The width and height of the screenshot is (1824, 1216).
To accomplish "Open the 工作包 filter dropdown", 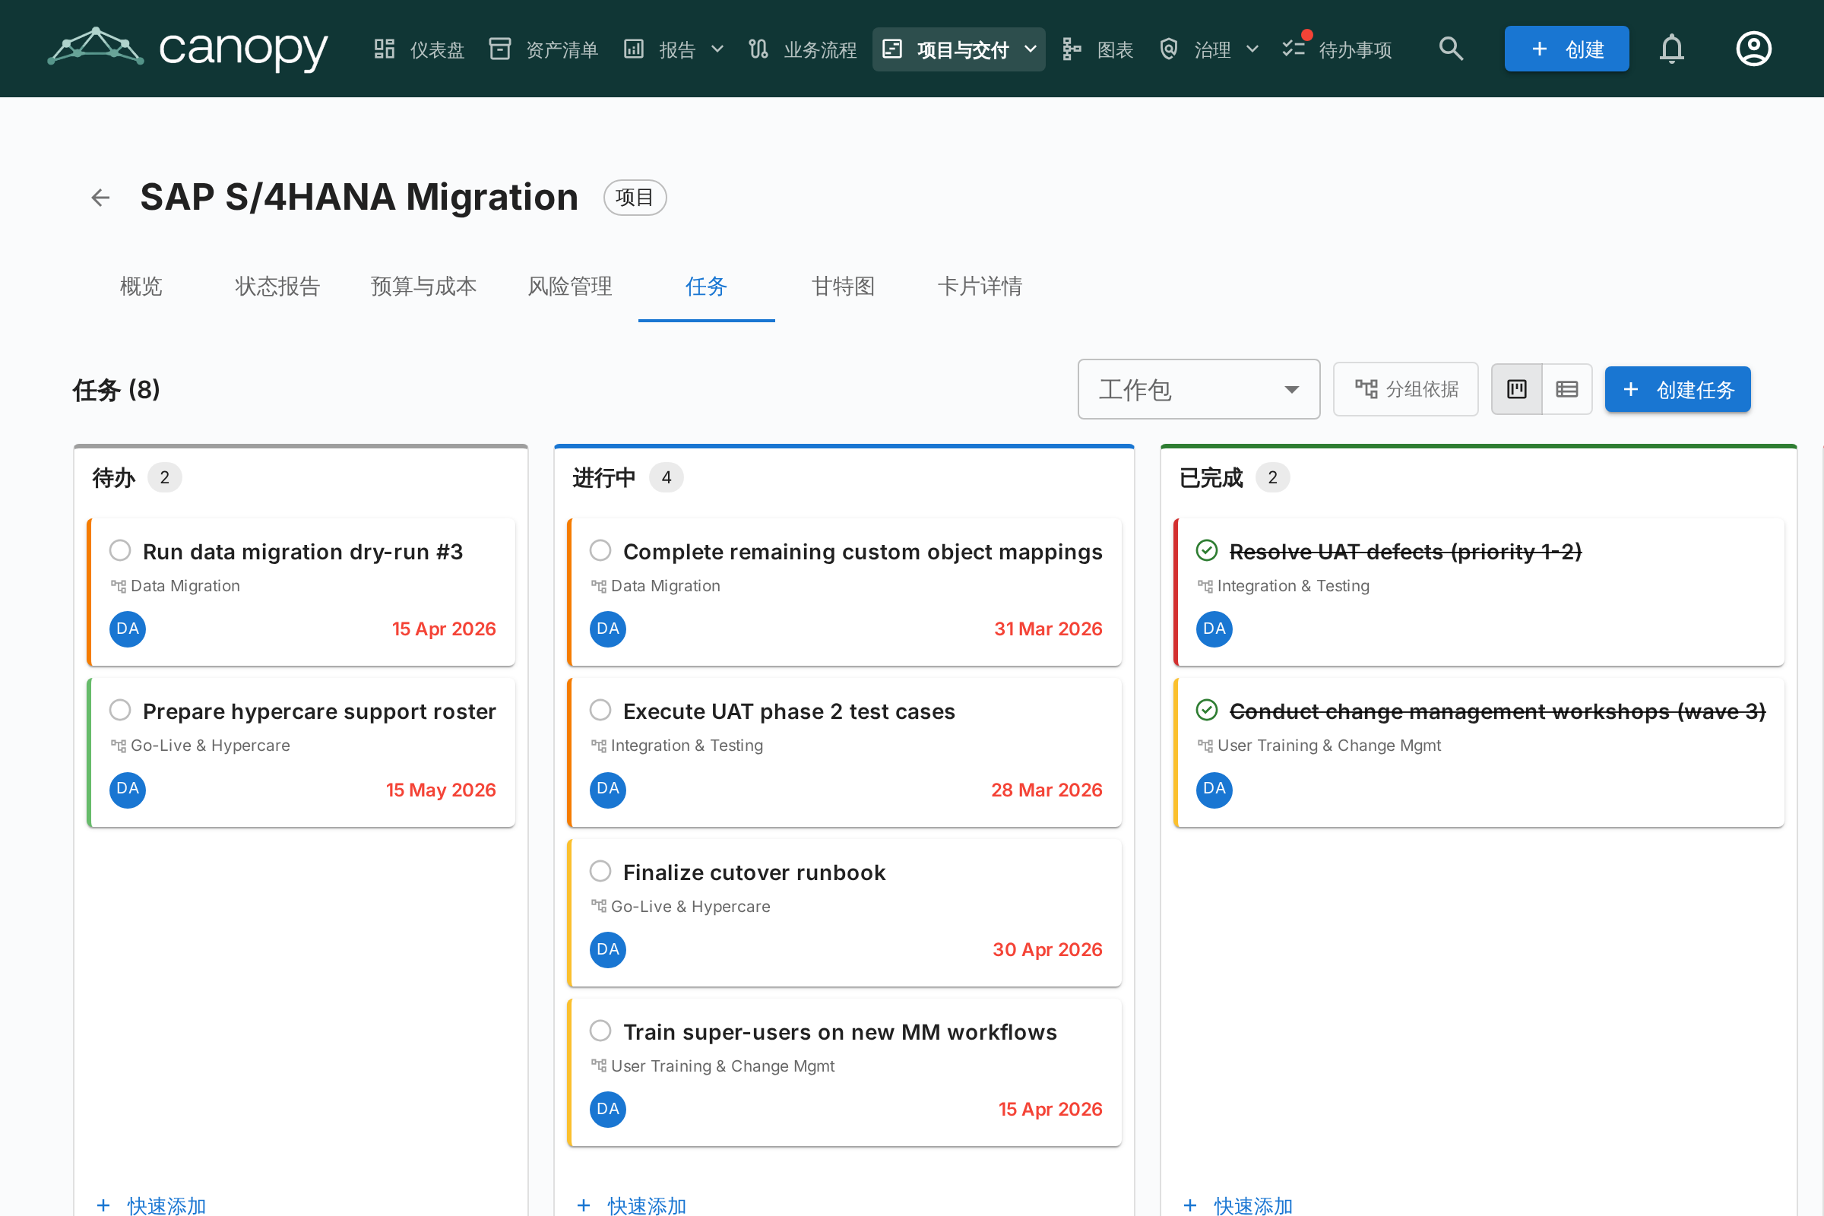I will click(1199, 389).
